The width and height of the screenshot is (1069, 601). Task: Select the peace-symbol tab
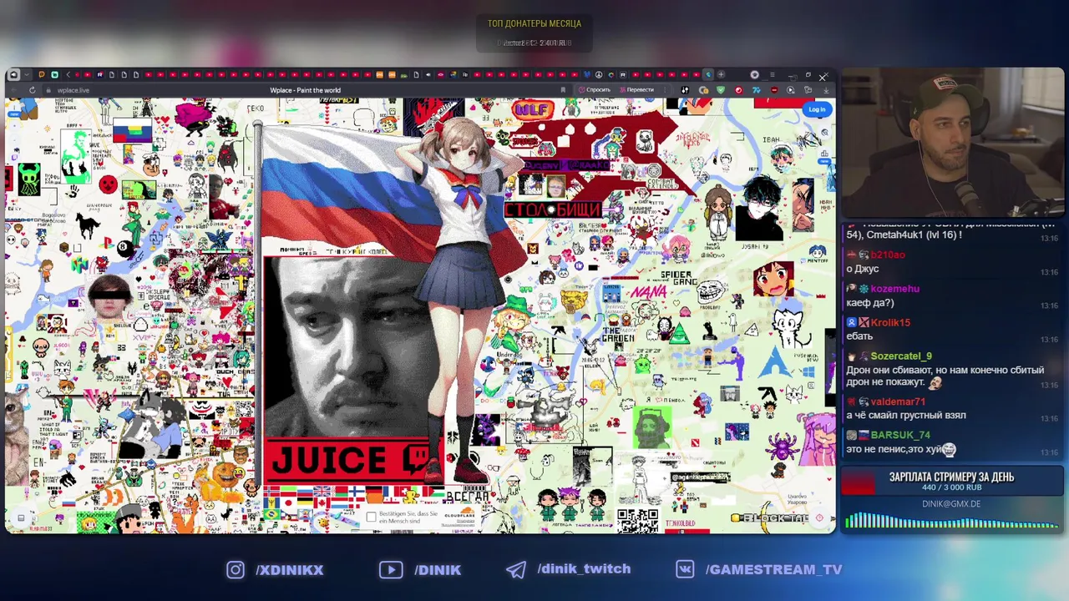(x=598, y=74)
